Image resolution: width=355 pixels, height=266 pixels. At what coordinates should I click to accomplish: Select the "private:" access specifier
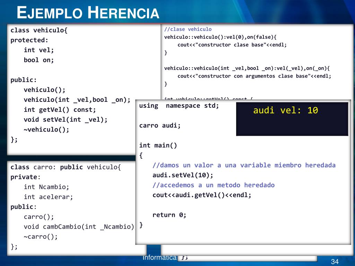point(25,177)
